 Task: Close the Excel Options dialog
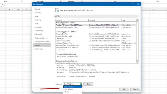138,4
